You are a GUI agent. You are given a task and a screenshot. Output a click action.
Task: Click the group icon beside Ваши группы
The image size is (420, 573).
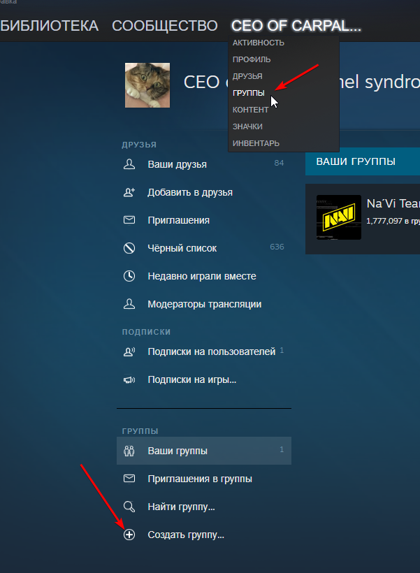pos(129,451)
